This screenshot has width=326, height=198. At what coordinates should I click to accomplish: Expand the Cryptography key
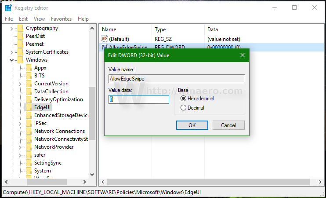click(x=11, y=29)
